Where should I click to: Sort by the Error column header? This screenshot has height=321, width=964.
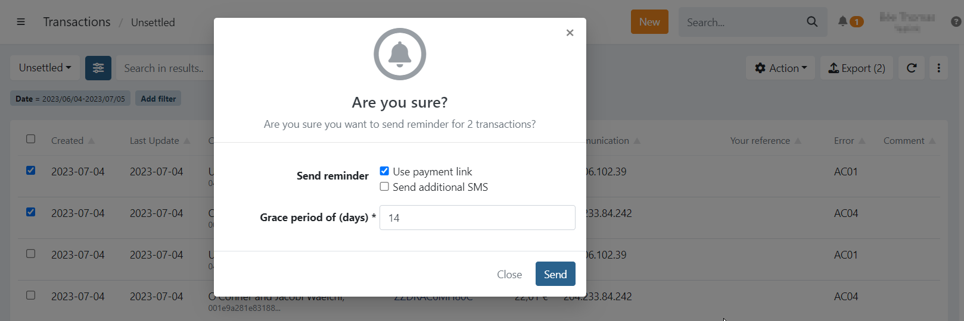(x=844, y=141)
